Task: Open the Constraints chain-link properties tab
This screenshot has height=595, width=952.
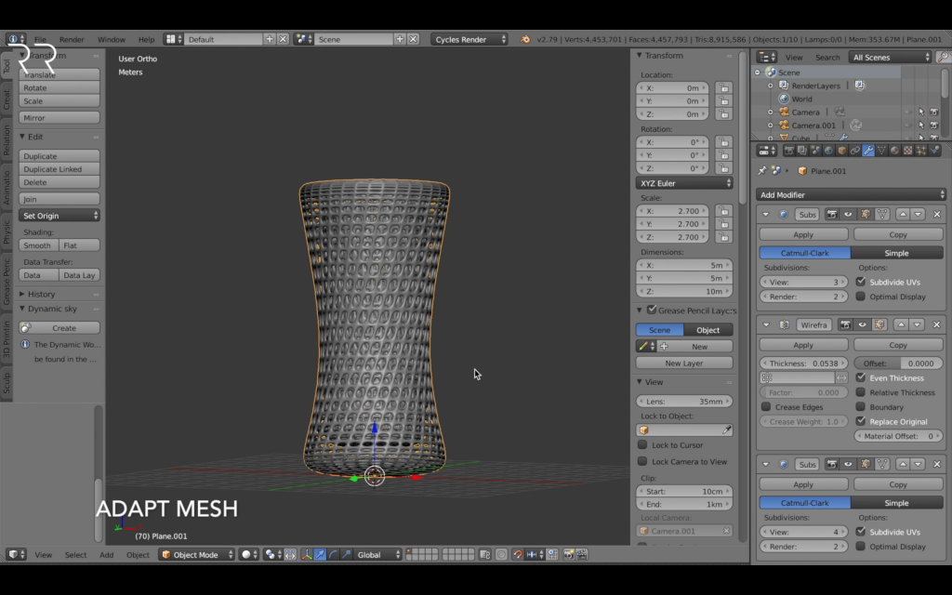Action: click(855, 150)
